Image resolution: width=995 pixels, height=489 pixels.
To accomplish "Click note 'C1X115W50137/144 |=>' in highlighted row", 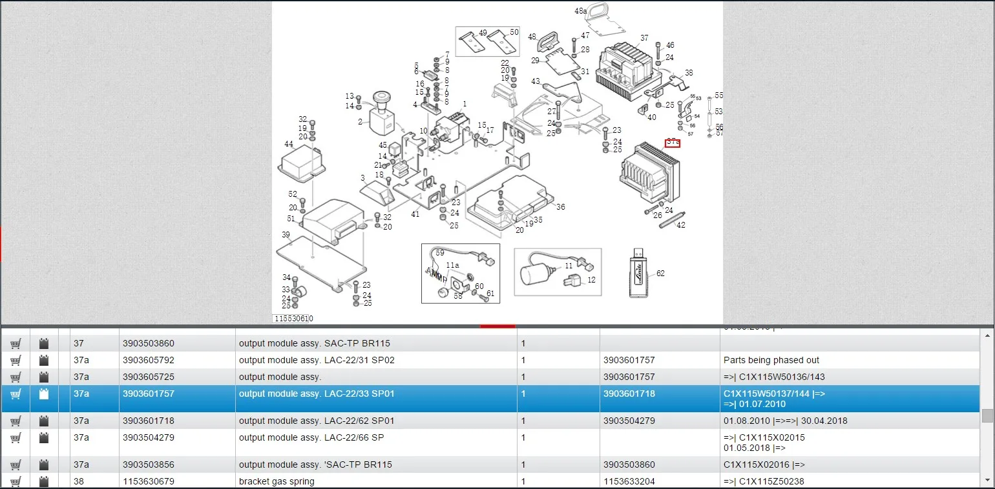I will pyautogui.click(x=774, y=394).
